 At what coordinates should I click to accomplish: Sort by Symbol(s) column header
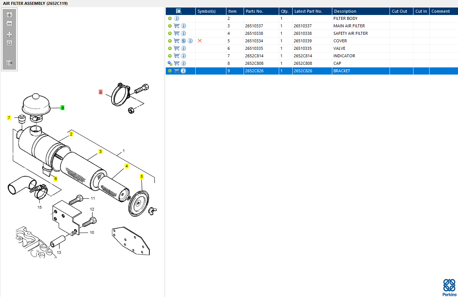pyautogui.click(x=211, y=11)
